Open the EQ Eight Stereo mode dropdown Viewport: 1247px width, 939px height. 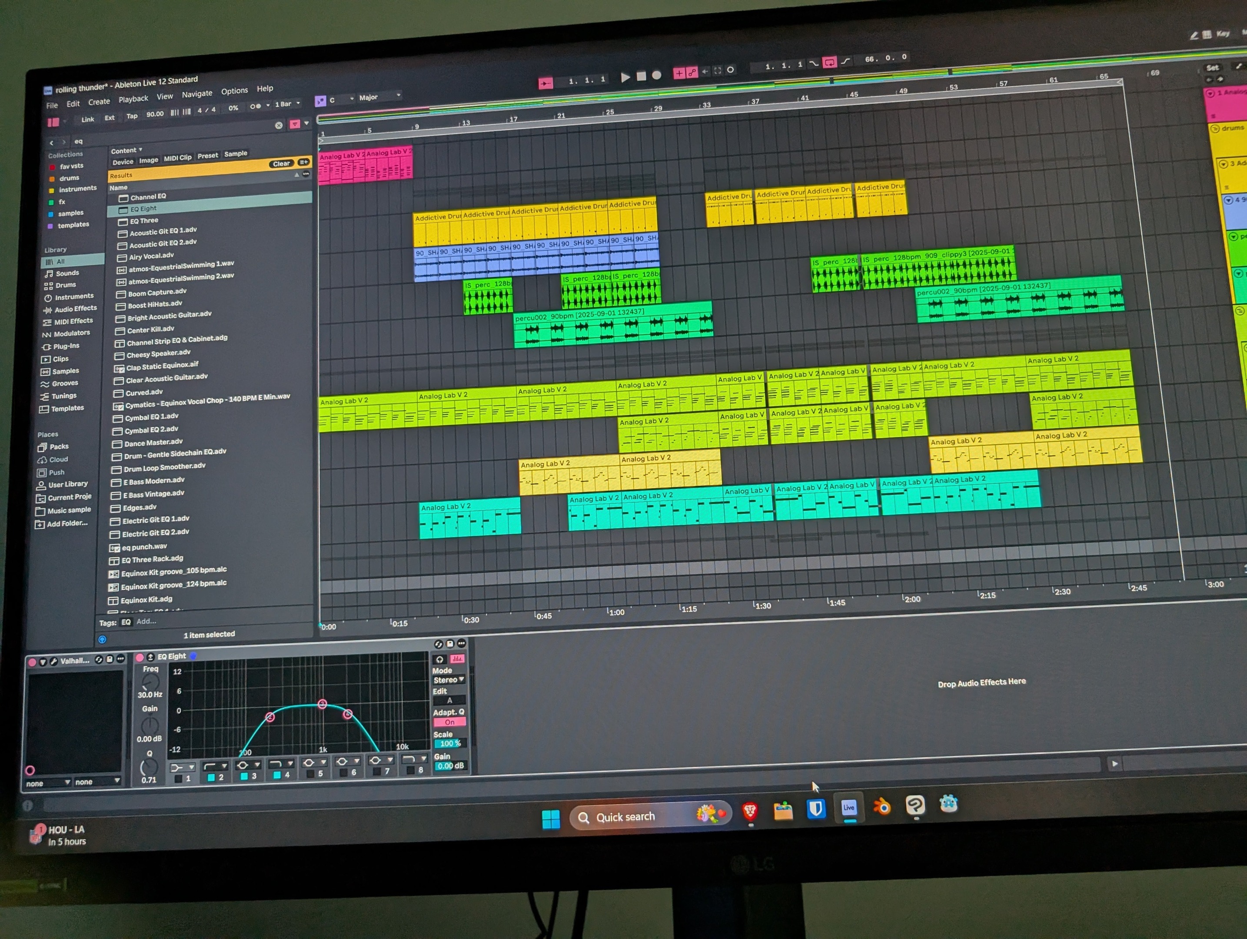click(449, 679)
